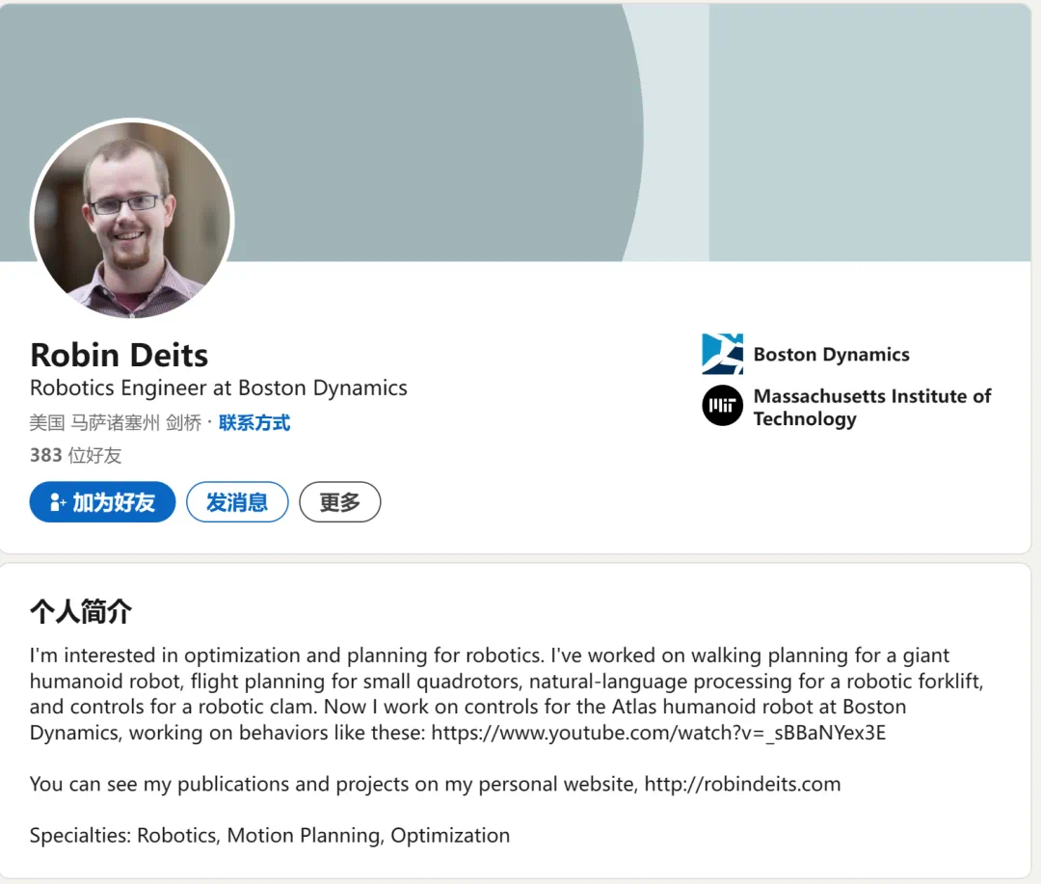Follow the YouTube video link in bio
The image size is (1041, 884).
point(658,733)
